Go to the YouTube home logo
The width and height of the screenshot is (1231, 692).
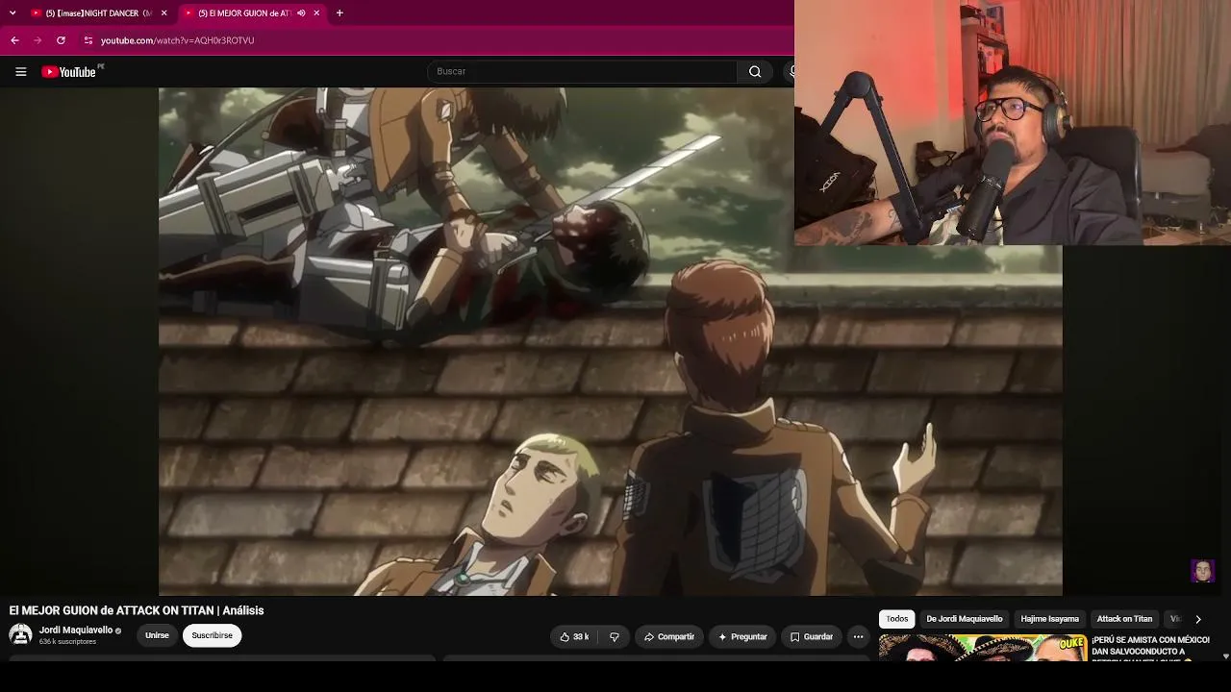pyautogui.click(x=69, y=71)
